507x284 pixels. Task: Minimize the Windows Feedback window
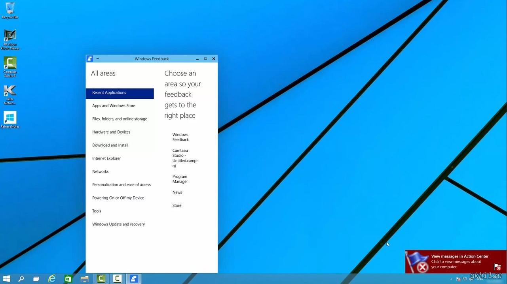(197, 59)
